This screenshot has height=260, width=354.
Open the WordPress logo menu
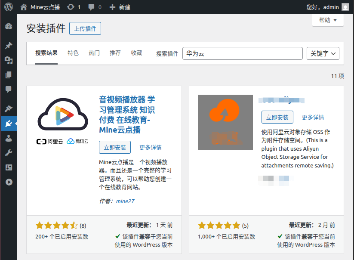[x=9, y=7]
